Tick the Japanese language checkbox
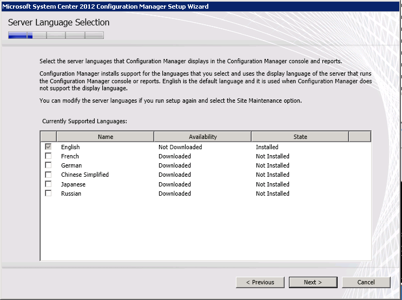 coord(48,184)
